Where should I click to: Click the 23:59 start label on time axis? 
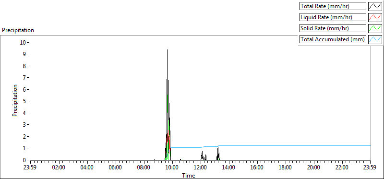30,167
